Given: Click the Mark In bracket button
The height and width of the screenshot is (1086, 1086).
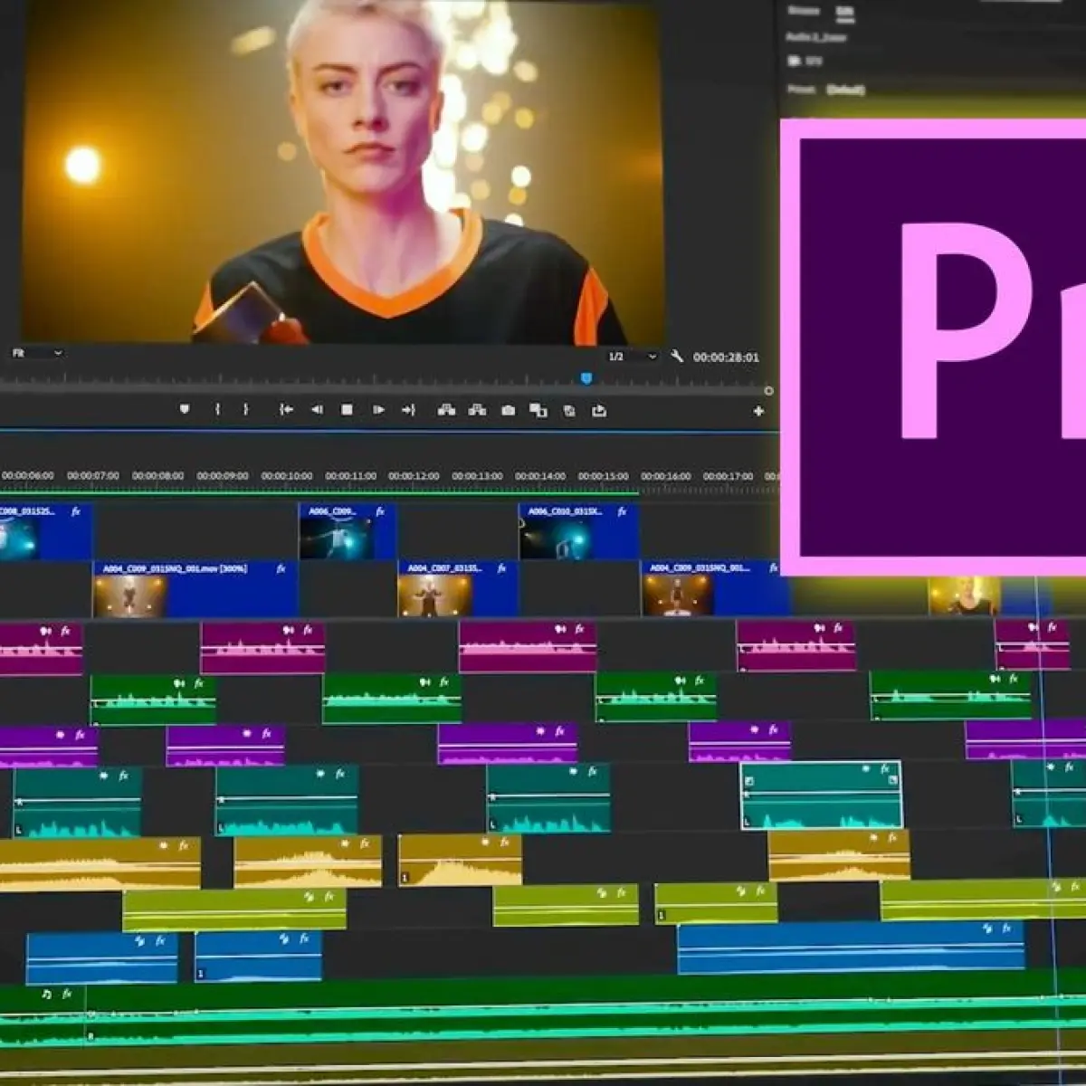Looking at the screenshot, I should point(217,409).
